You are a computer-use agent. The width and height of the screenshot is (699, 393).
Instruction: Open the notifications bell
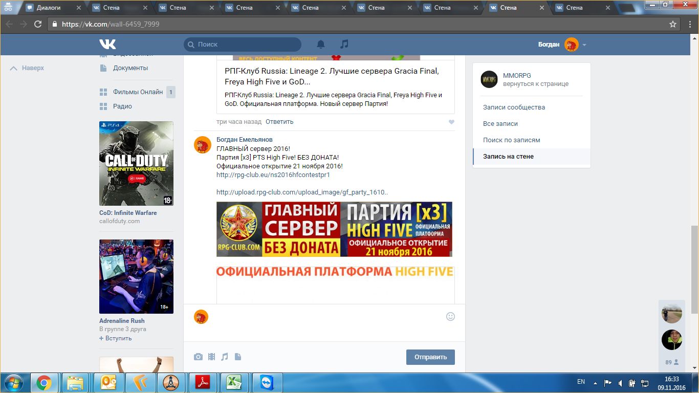(321, 45)
